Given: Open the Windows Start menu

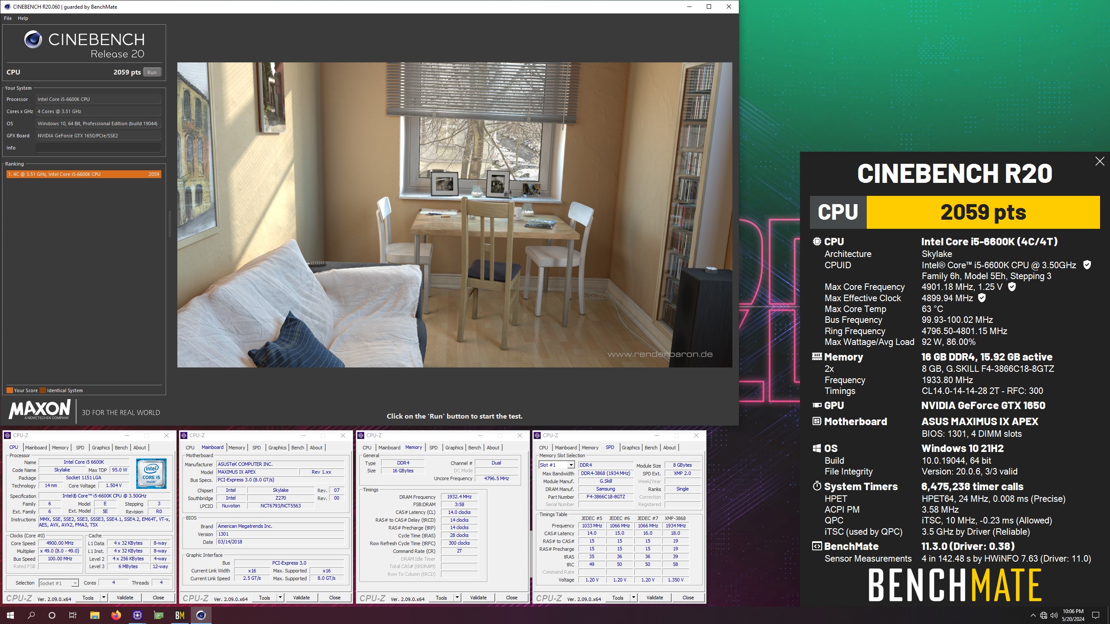Looking at the screenshot, I should [x=10, y=615].
